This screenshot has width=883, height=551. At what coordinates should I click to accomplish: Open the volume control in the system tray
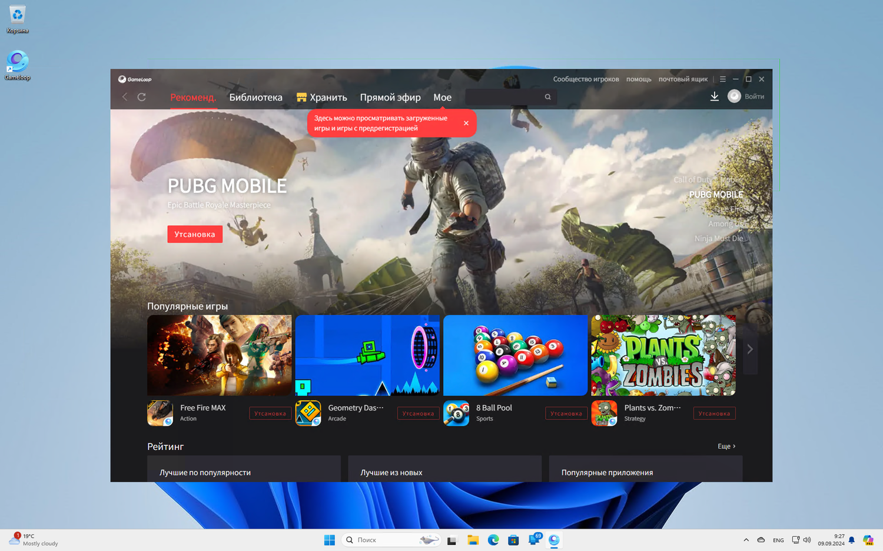click(807, 540)
